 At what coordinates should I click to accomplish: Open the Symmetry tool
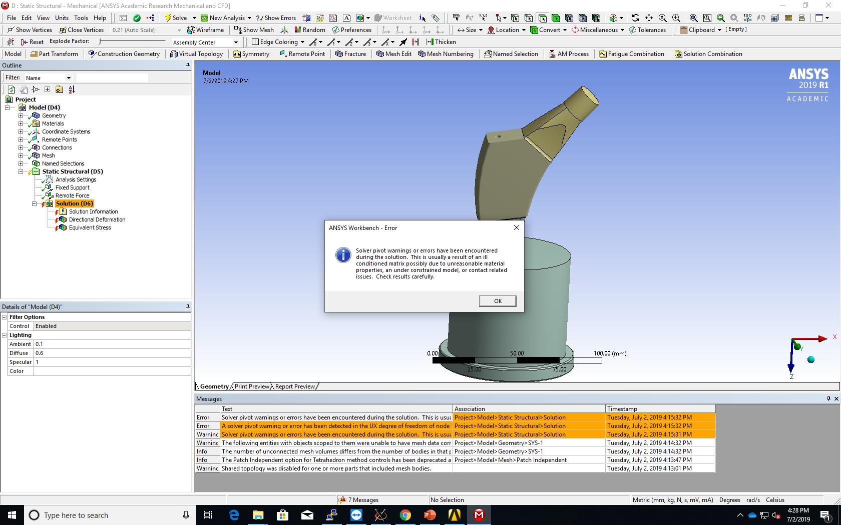coord(251,54)
